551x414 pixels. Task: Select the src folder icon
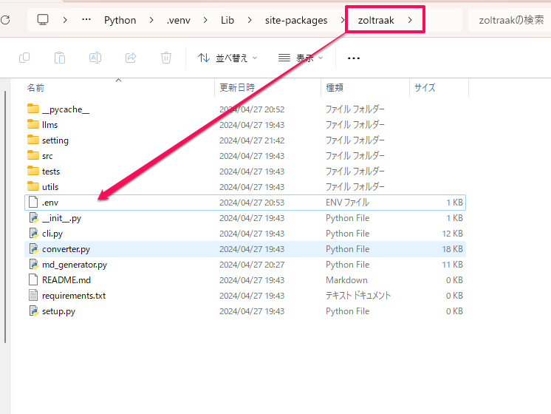click(x=33, y=155)
